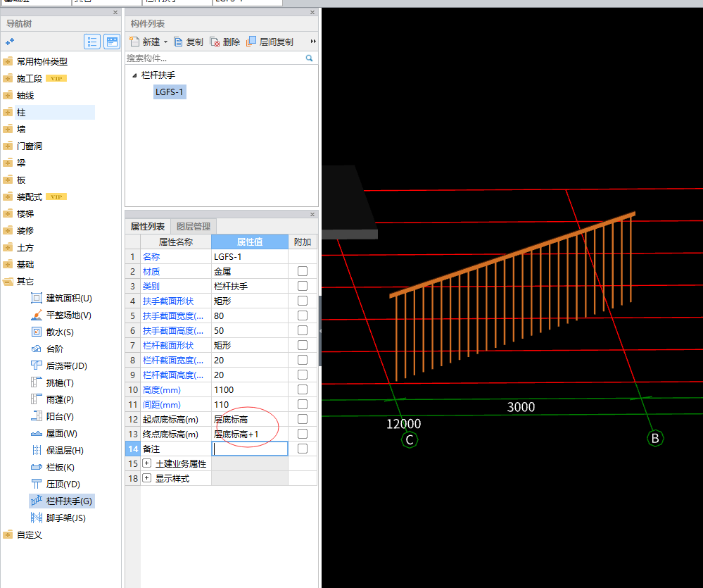Viewport: 703px width, 588px height.
Task: Edit 起点底标高 value 层底标高
Action: 250,420
